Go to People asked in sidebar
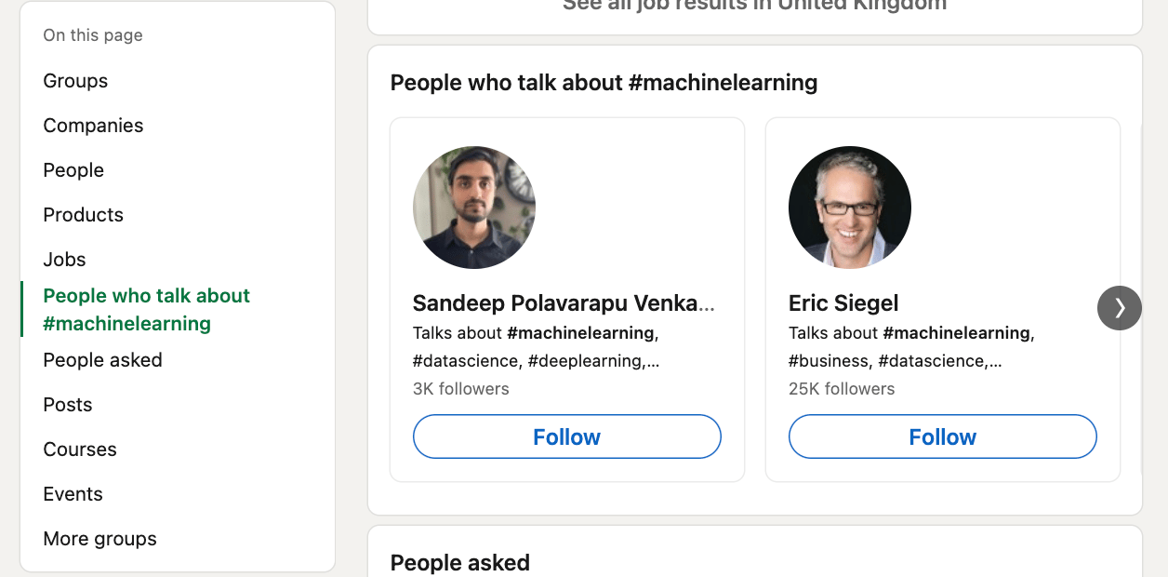 pos(102,360)
